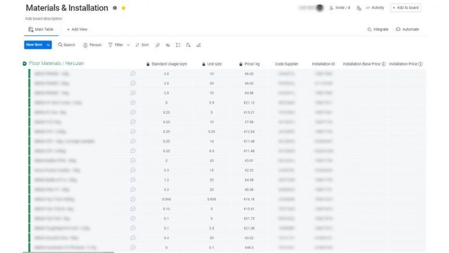Open the Integrate menu
Image resolution: width=449 pixels, height=253 pixels.
pos(378,29)
